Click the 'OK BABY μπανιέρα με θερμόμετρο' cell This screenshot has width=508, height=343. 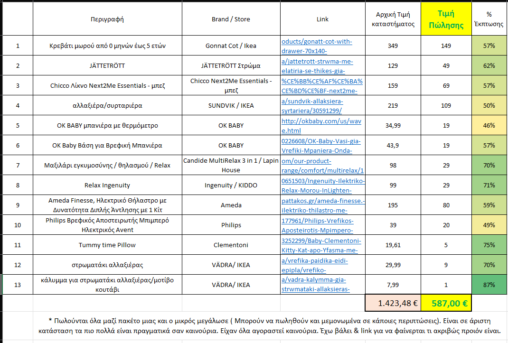[107, 125]
